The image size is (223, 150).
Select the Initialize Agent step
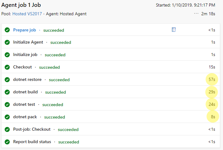(111, 42)
